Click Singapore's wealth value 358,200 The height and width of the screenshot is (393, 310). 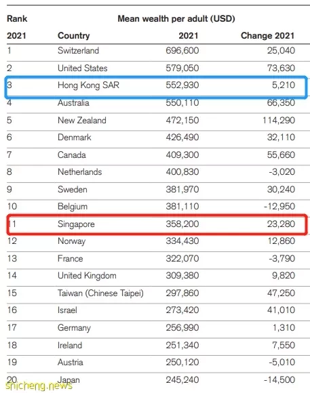click(x=182, y=224)
